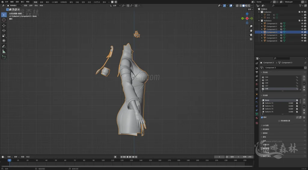Screen dimensions: 308x170
Task: Open the viewport Add menu
Action: [x=36, y=6]
